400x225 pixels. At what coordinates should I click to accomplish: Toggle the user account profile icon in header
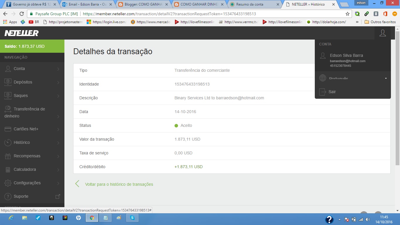click(382, 33)
